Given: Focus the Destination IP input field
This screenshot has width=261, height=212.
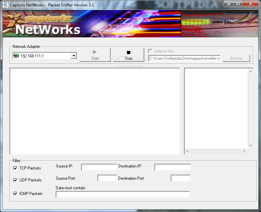Looking at the screenshot, I should pos(173,167).
